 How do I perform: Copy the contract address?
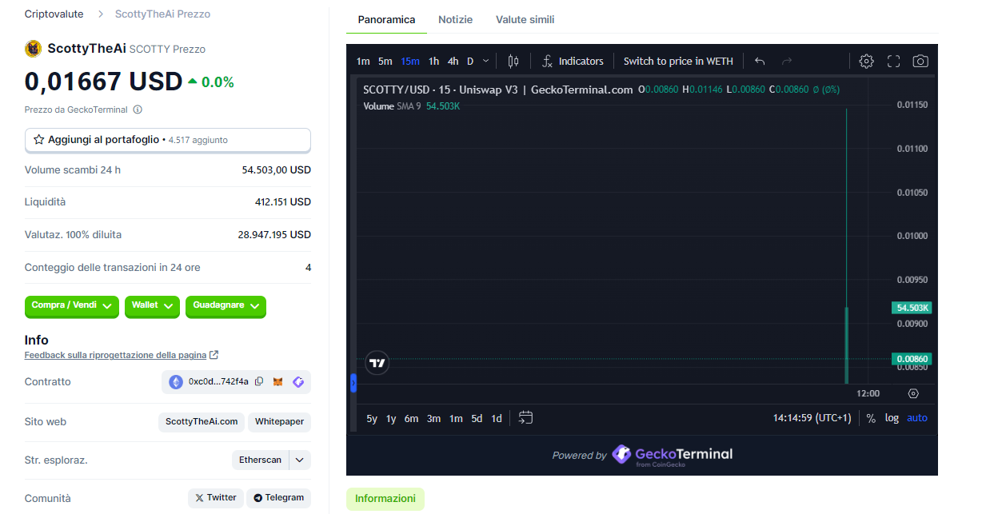coord(259,382)
